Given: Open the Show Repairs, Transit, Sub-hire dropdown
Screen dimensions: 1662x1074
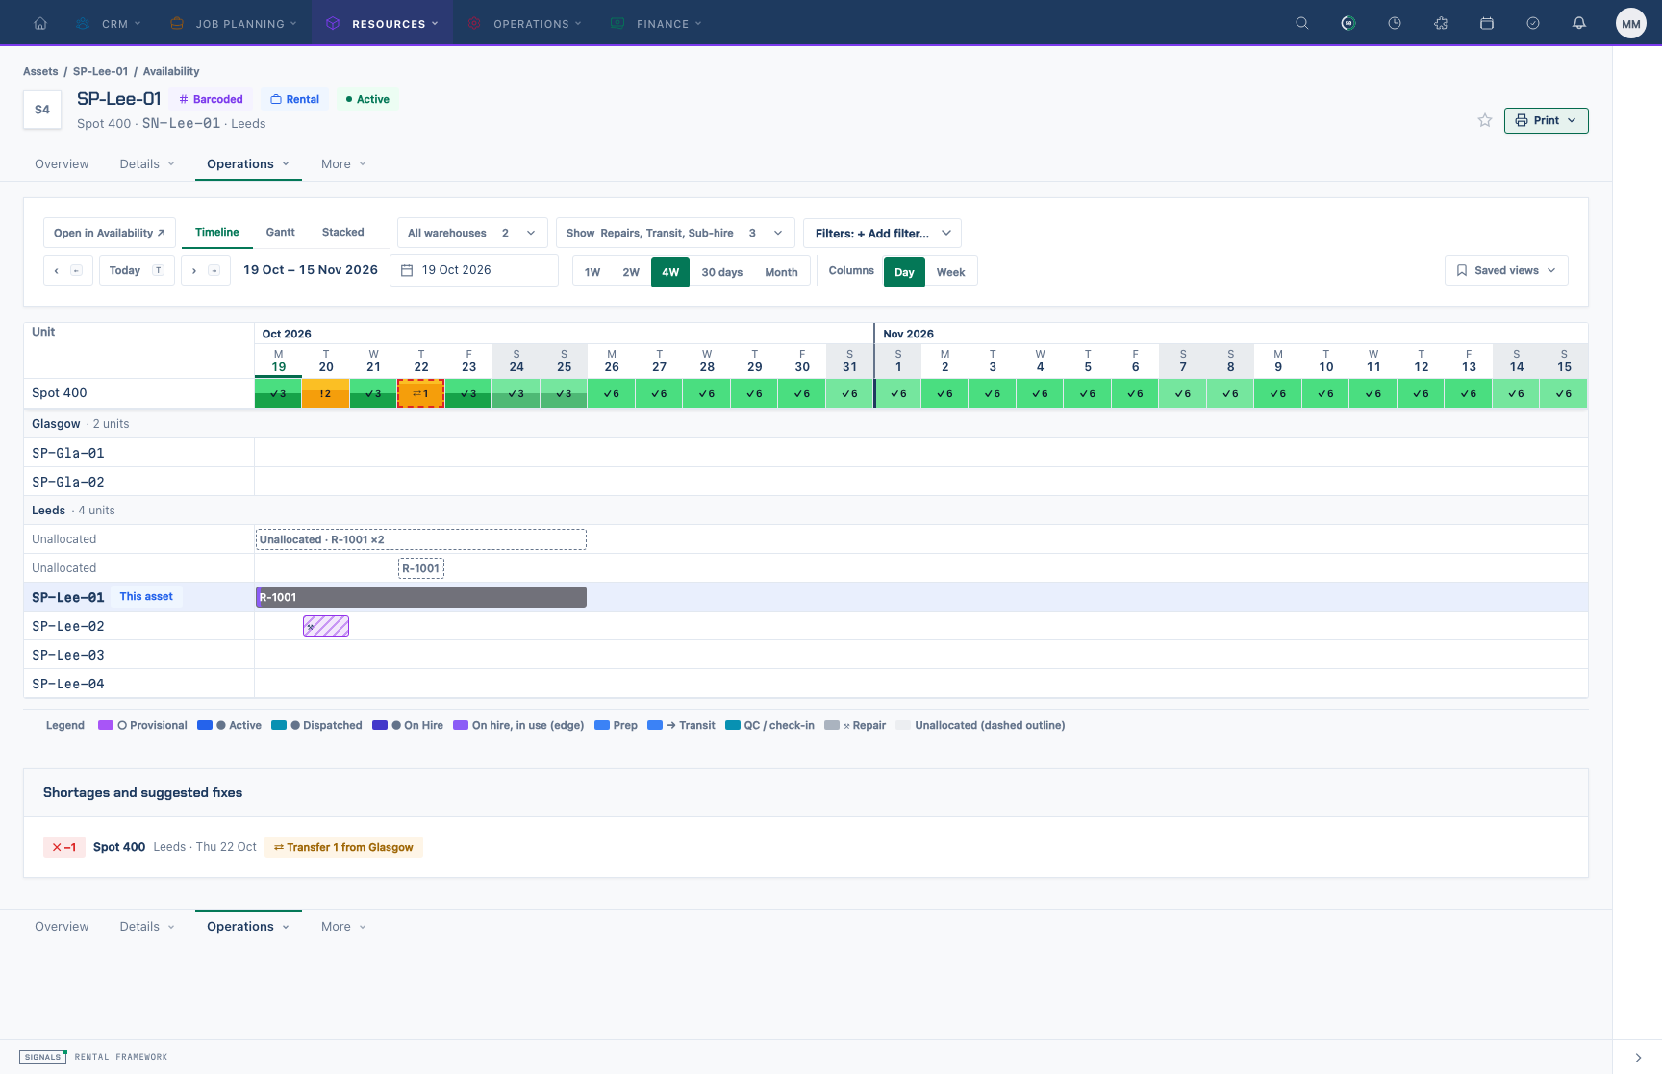Looking at the screenshot, I should click(x=675, y=233).
